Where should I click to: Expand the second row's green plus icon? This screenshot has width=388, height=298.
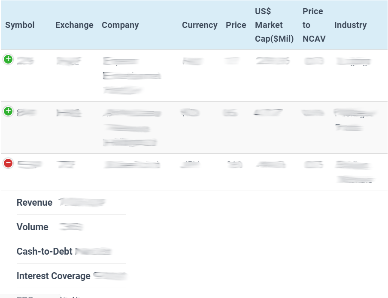click(8, 112)
